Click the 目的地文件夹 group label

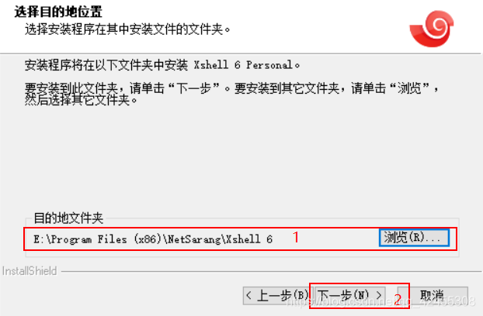click(x=68, y=218)
